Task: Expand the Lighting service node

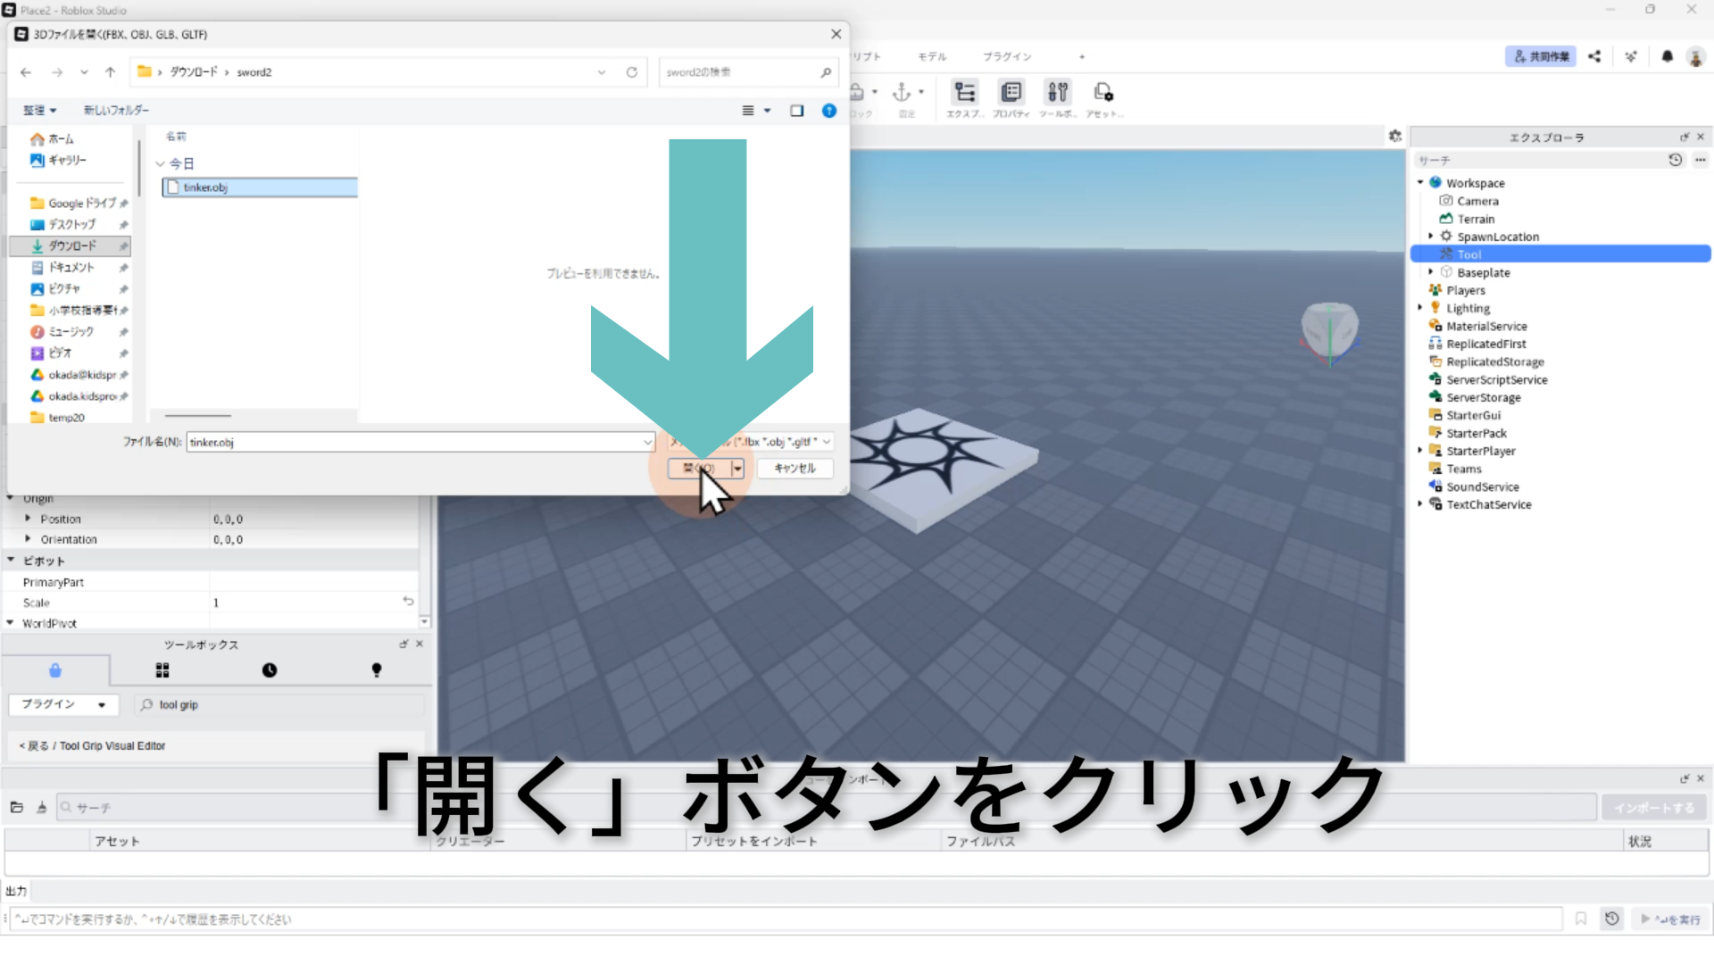Action: pos(1420,308)
